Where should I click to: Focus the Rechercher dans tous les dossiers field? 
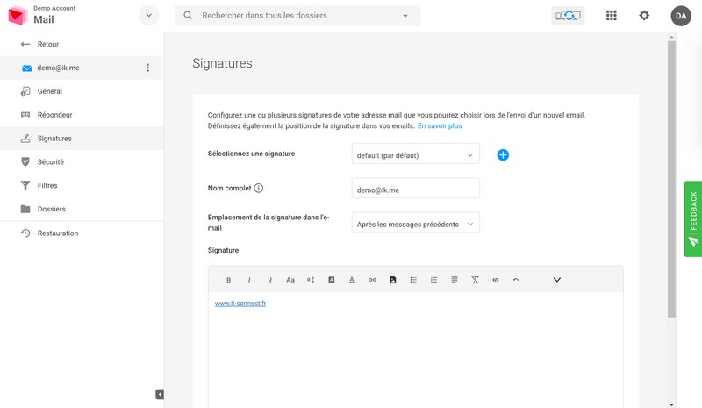[297, 15]
